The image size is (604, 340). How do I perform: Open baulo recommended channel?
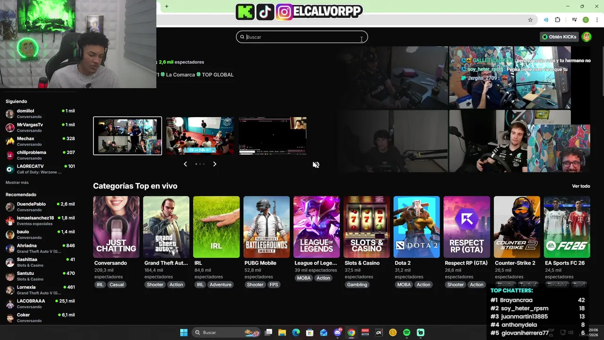point(40,234)
